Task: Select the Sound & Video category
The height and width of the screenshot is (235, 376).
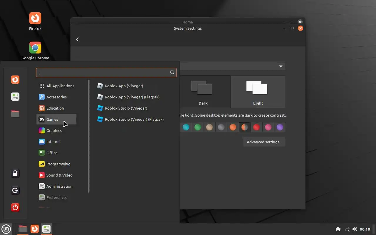Action: pyautogui.click(x=56, y=175)
